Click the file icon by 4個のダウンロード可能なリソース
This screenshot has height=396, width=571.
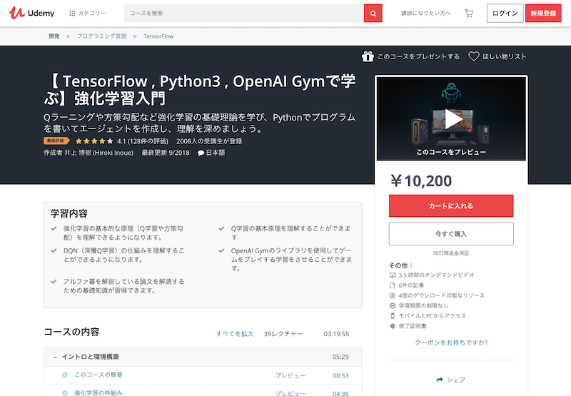[x=393, y=295]
